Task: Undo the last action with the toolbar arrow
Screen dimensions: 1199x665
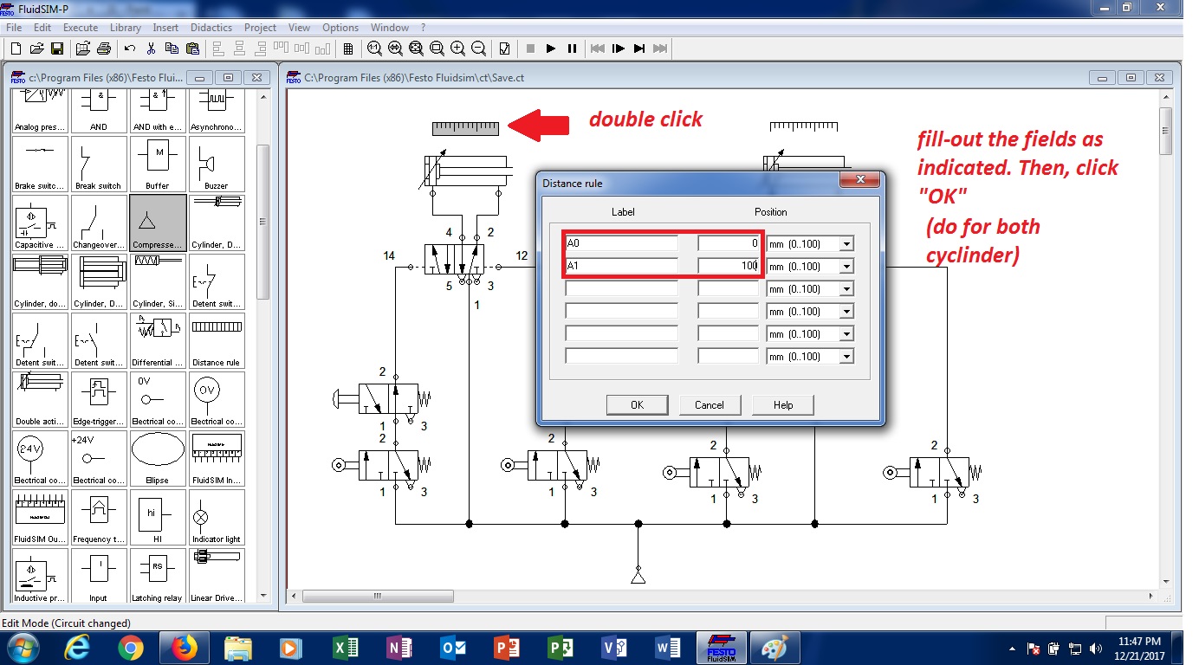Action: 130,48
